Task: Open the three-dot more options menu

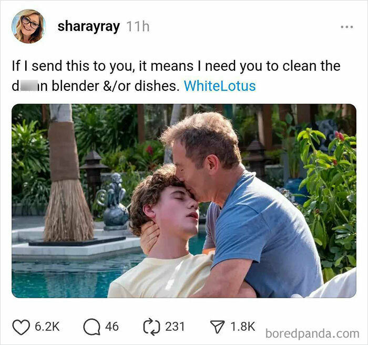Action: 346,27
